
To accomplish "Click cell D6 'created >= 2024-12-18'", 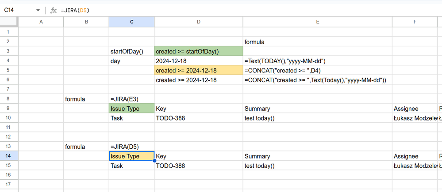I will (199, 80).
